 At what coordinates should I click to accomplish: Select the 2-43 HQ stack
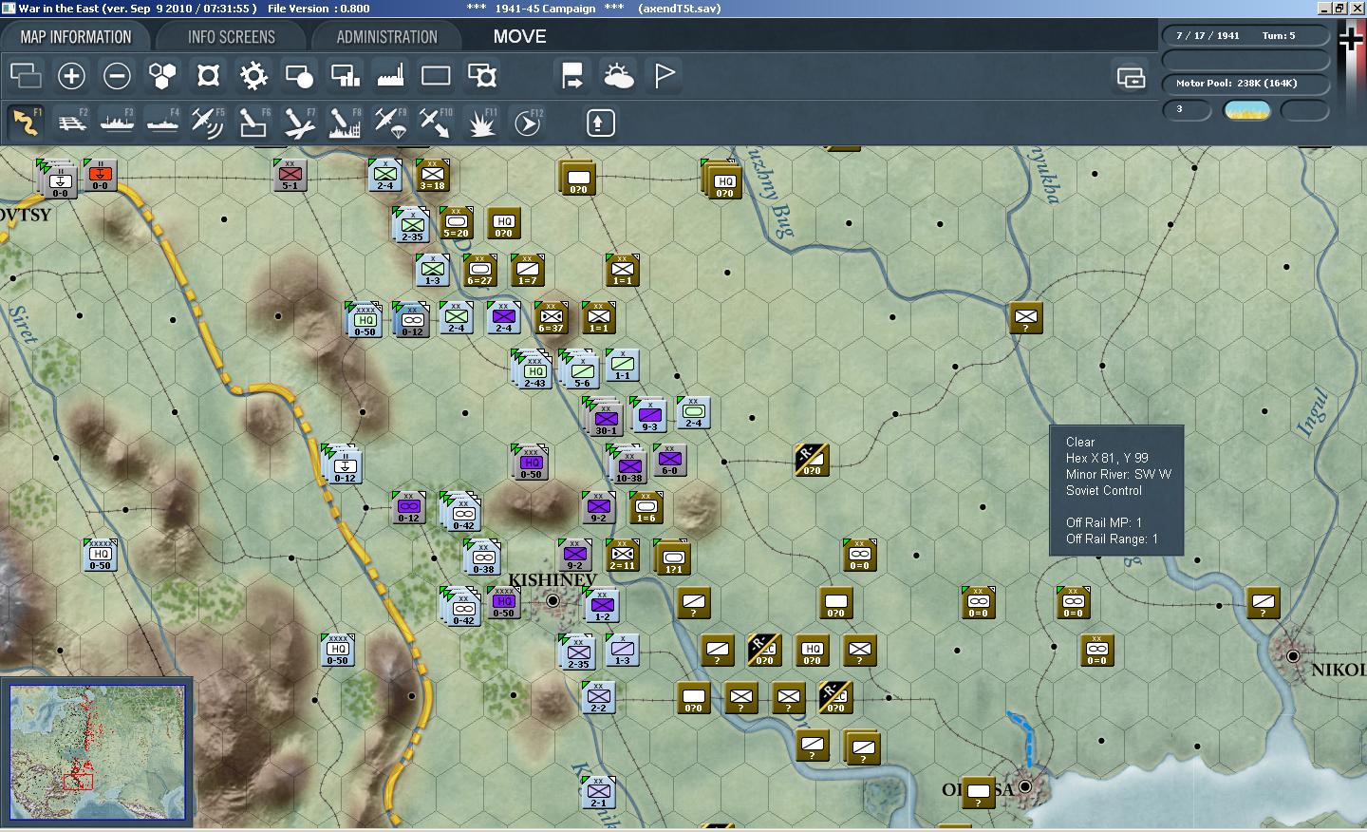tap(533, 369)
